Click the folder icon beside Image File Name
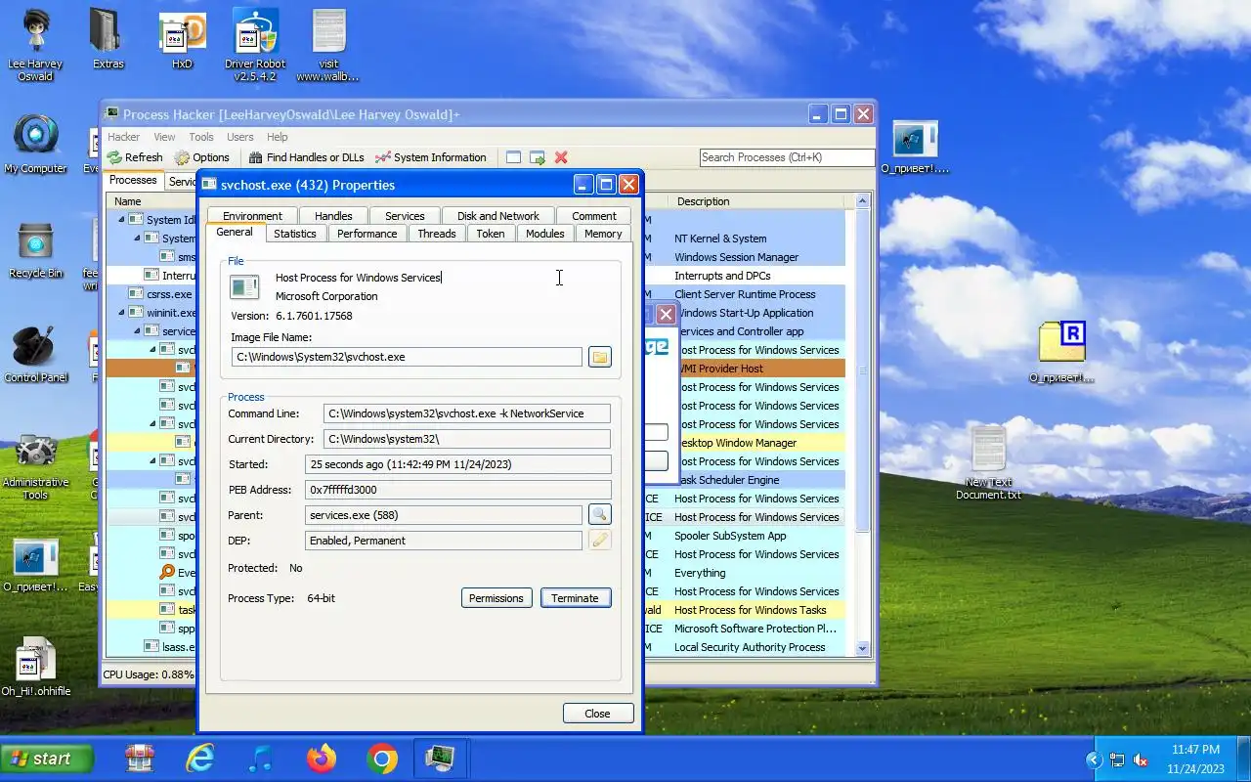The image size is (1251, 782). 600,357
